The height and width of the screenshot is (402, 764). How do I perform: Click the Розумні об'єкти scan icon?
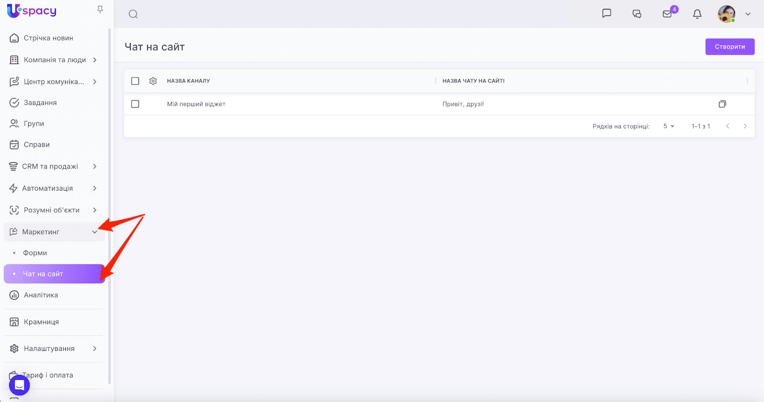tap(14, 210)
